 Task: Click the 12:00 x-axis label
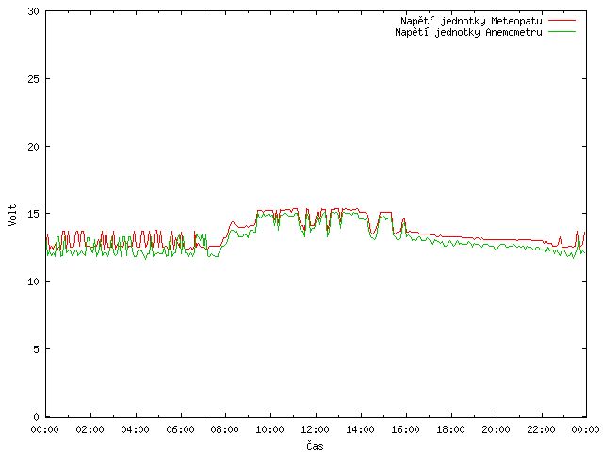point(315,429)
